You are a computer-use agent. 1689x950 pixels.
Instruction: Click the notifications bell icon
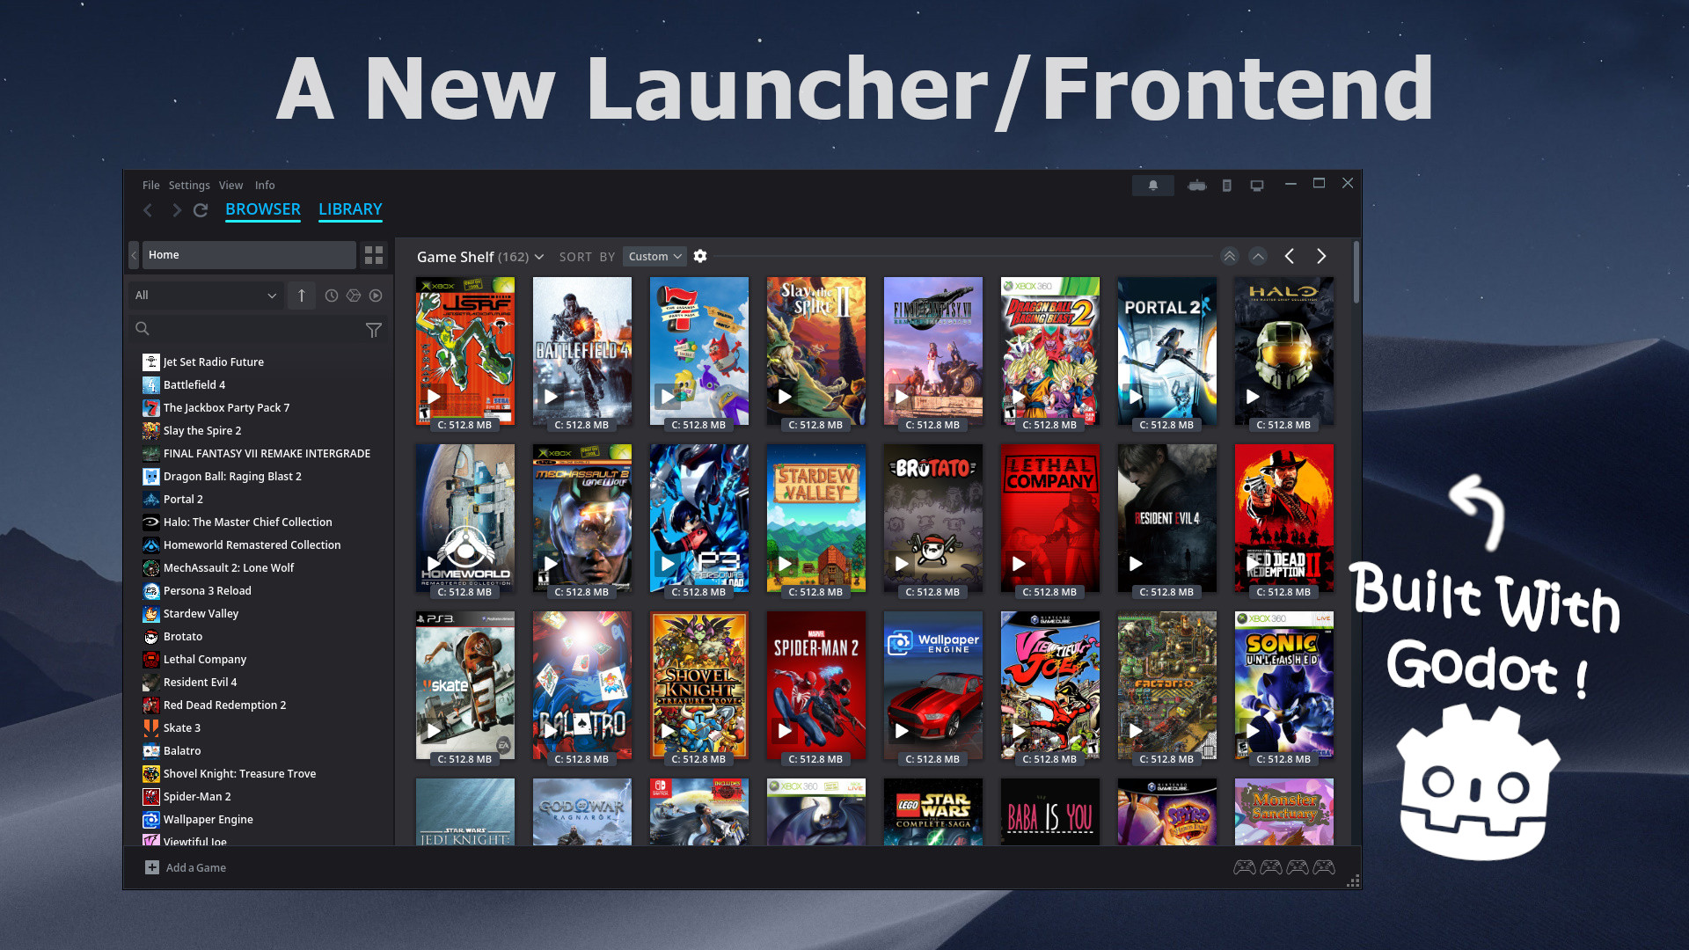click(x=1152, y=186)
